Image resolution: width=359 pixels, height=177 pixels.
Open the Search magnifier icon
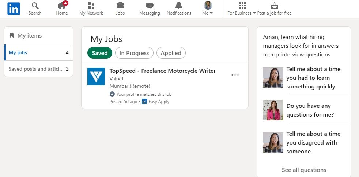[x=35, y=6]
